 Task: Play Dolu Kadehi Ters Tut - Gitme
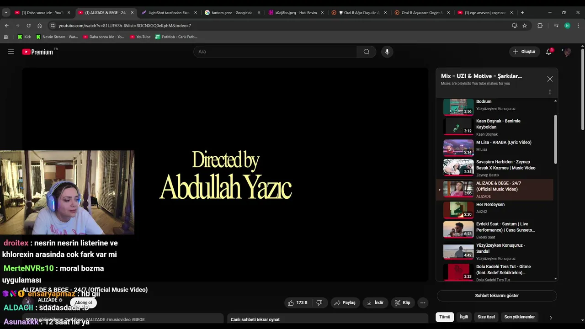[x=495, y=272]
